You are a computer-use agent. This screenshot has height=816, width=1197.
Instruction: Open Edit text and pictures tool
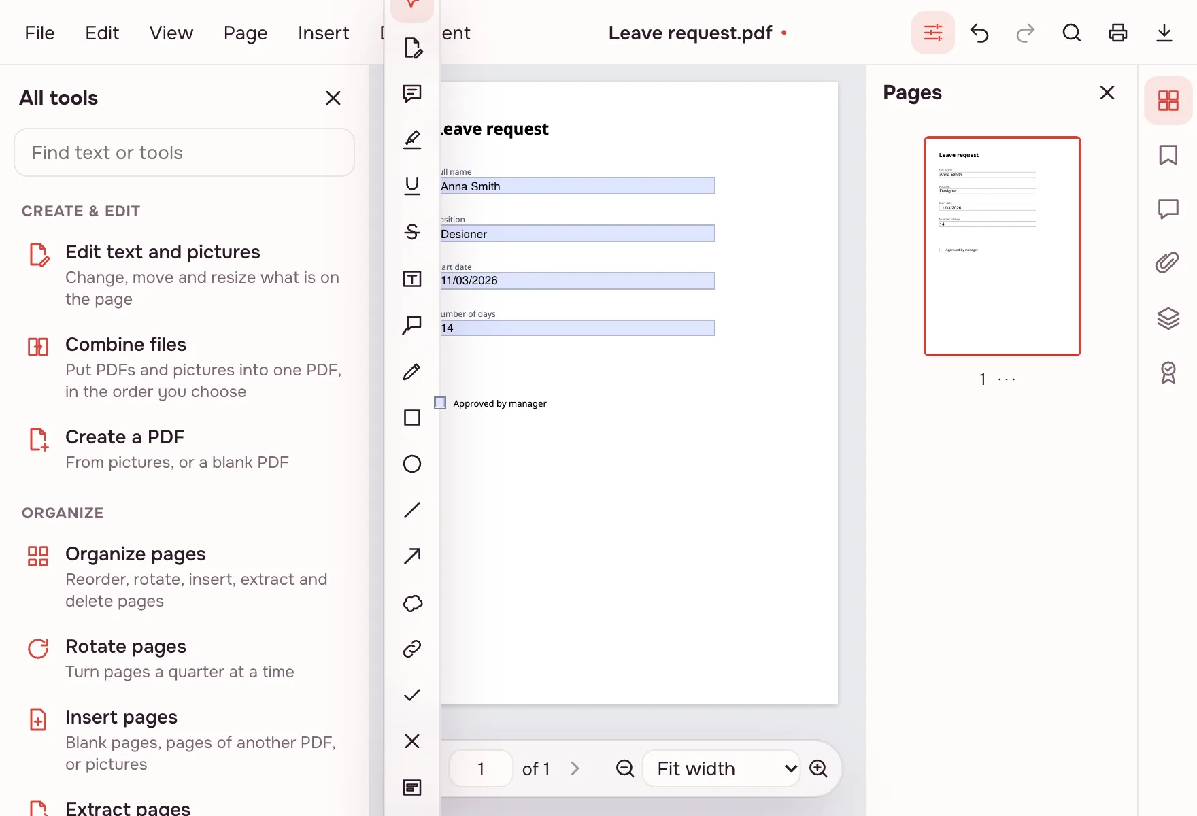click(184, 275)
